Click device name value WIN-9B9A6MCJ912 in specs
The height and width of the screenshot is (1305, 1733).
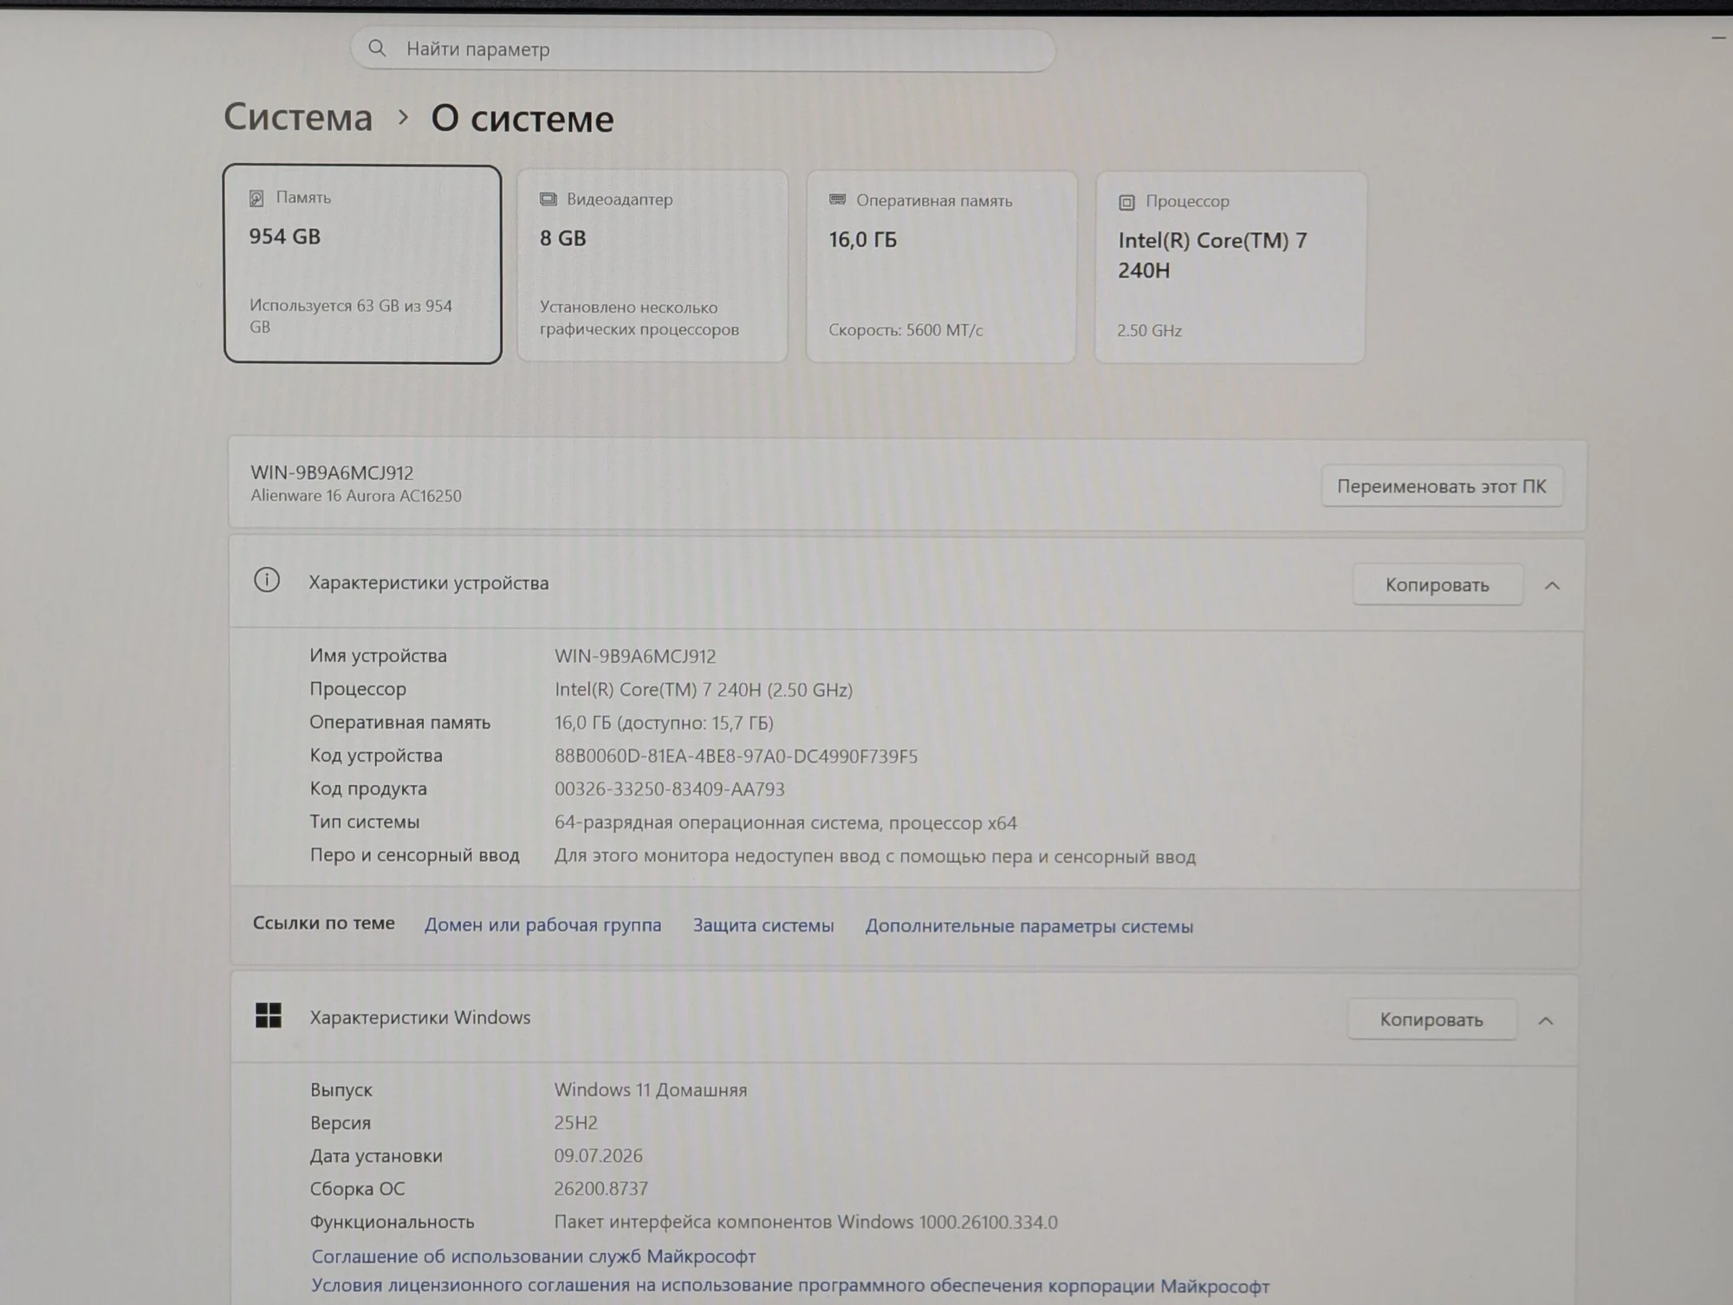tap(635, 657)
